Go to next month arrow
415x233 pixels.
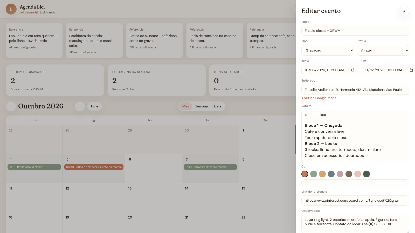[x=80, y=106]
